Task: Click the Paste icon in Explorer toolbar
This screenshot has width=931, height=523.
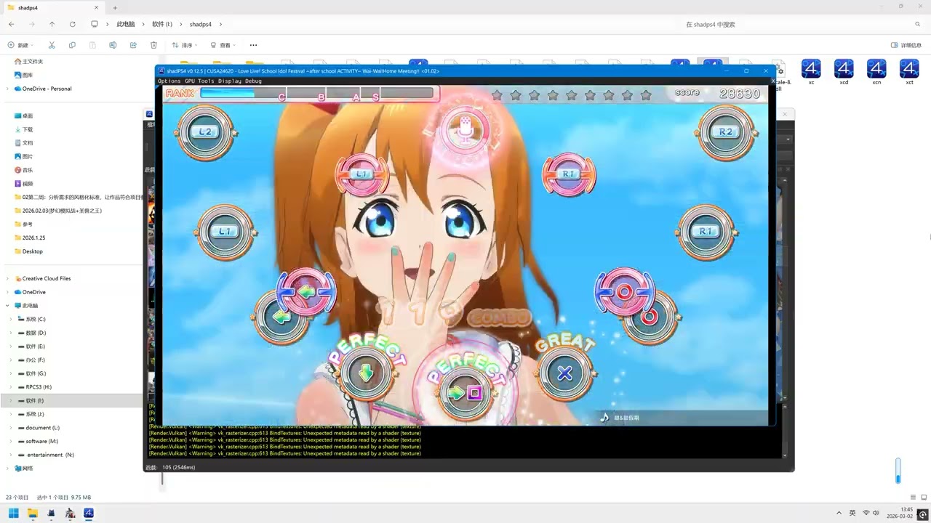Action: click(92, 45)
